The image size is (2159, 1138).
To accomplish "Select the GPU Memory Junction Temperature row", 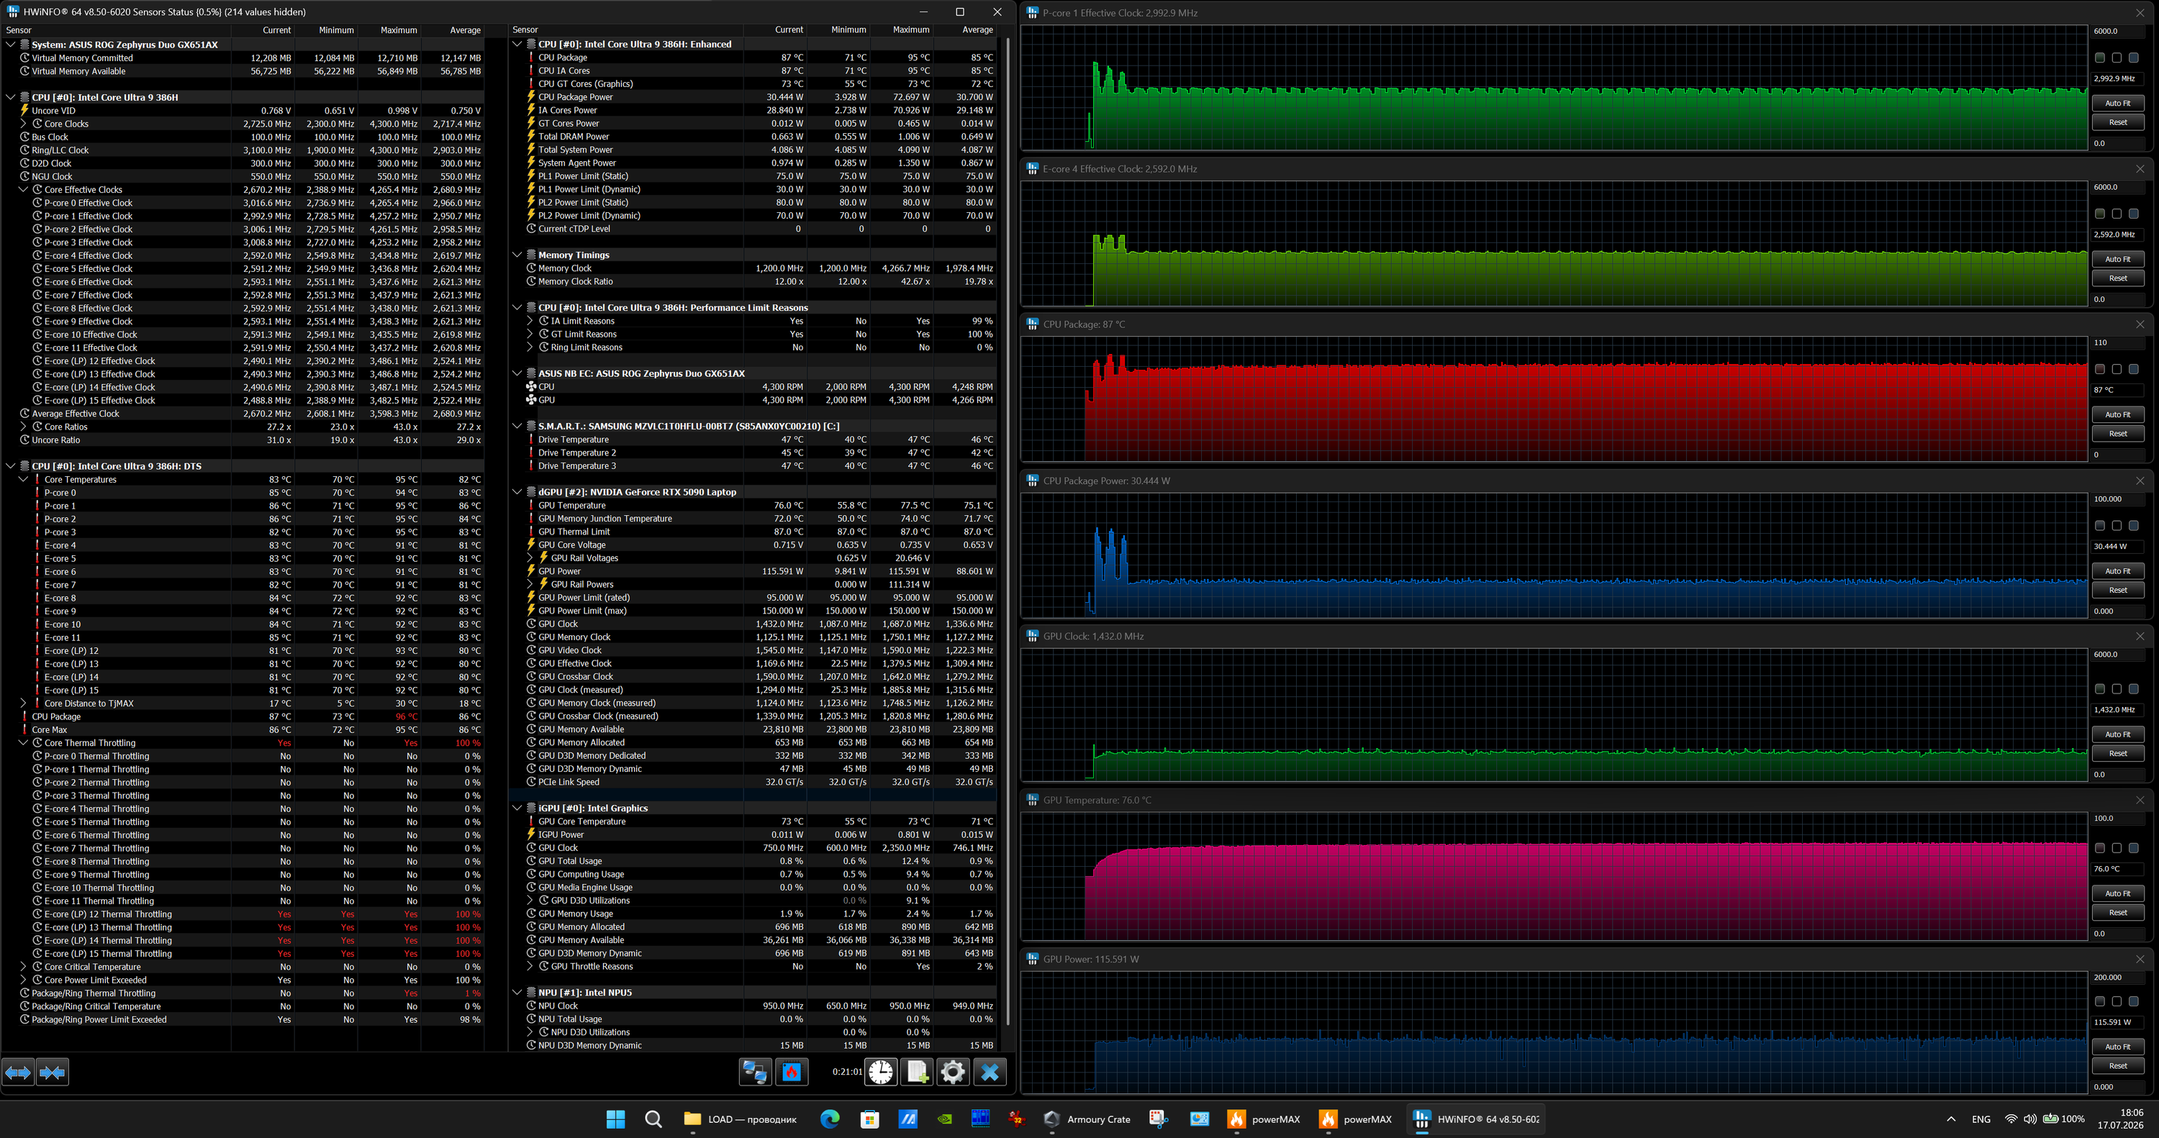I will [753, 519].
